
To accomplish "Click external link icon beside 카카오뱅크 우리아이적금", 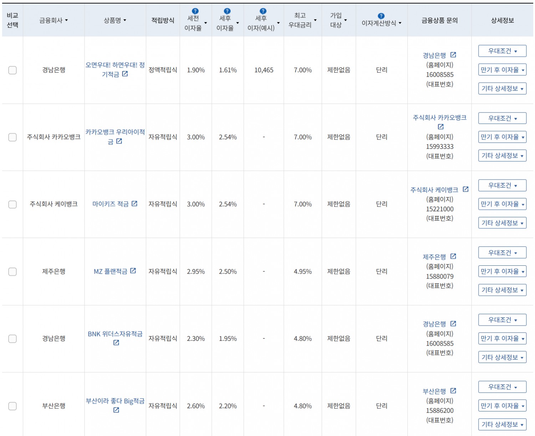I will click(119, 141).
